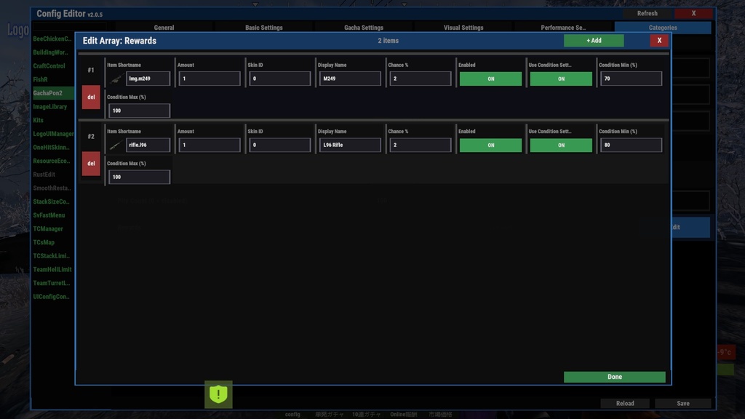The width and height of the screenshot is (745, 419).
Task: Toggle Use Condition Settings on row #2
Action: (561, 145)
